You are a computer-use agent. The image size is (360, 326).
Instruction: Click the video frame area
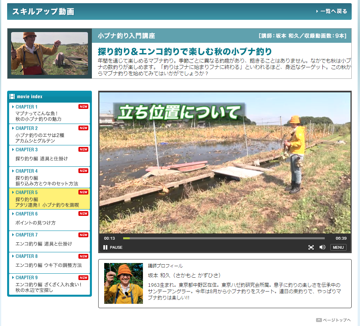pos(225,163)
